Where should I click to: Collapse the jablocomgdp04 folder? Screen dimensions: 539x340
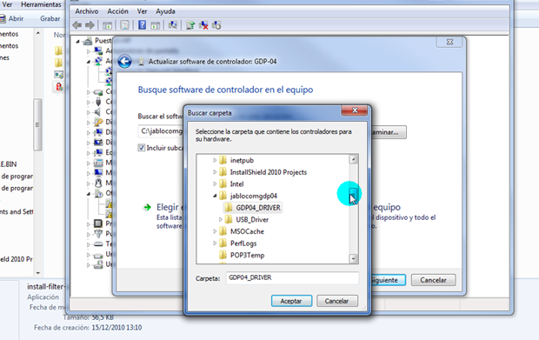[215, 196]
